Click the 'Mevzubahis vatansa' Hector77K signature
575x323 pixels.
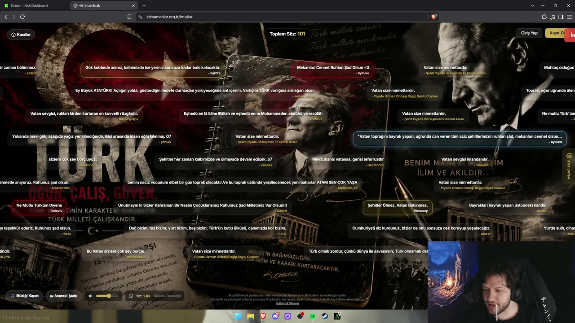348,161
